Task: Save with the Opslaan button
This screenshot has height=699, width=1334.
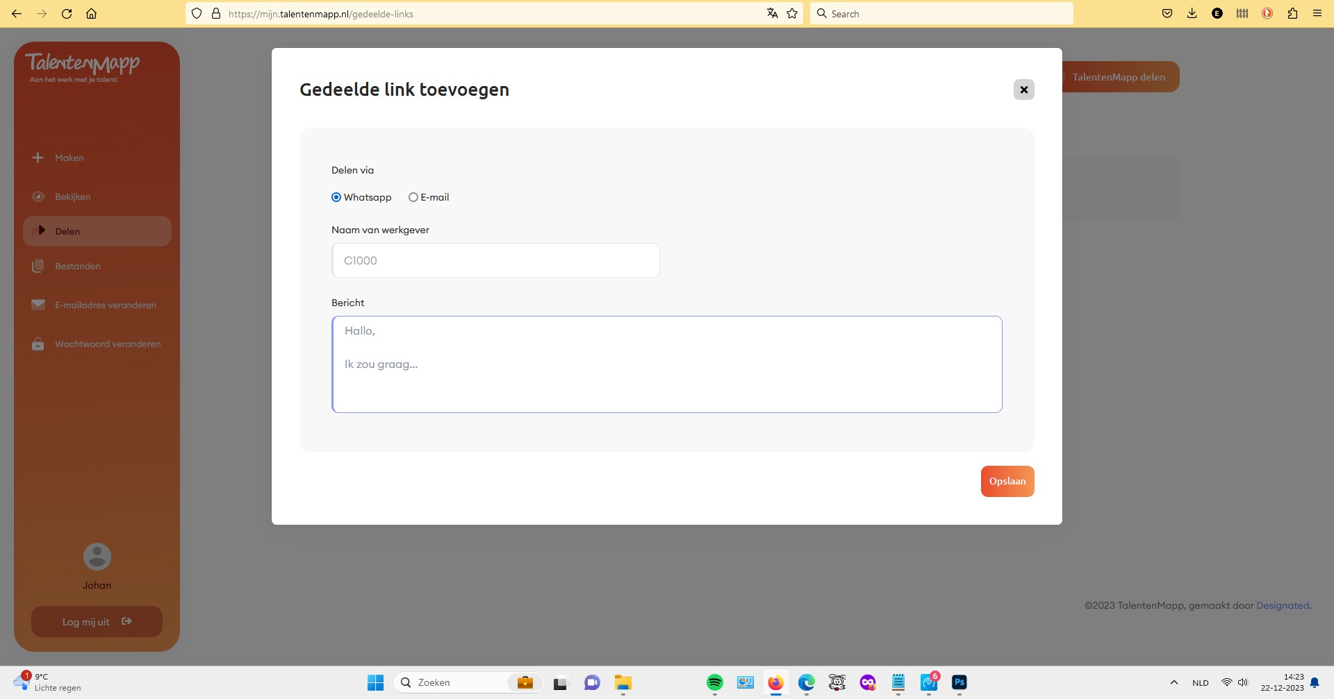Action: [x=1007, y=481]
